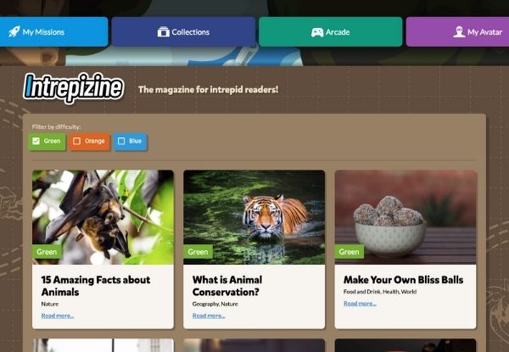The width and height of the screenshot is (509, 352).
Task: Click the Make Your Own Bliss Balls title
Action: coord(403,280)
